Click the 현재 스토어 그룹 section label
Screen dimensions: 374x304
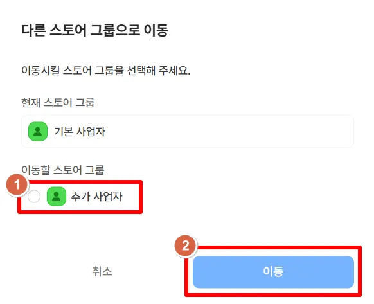click(58, 103)
